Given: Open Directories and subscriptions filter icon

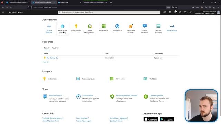Looking at the screenshot, I should (170, 12).
